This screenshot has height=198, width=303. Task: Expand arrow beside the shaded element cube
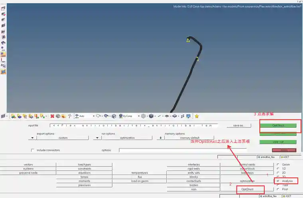coord(155,116)
